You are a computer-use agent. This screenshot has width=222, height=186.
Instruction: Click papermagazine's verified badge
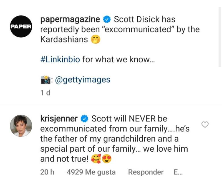tap(107, 20)
